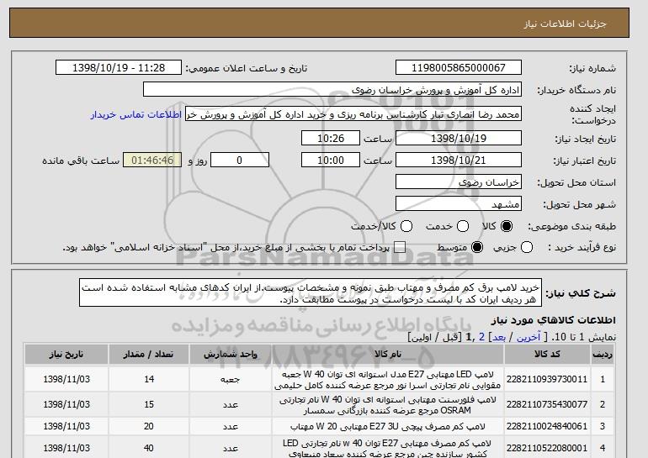The image size is (648, 458).
Task: Click the 10:26 creation time field
Action: (x=331, y=138)
